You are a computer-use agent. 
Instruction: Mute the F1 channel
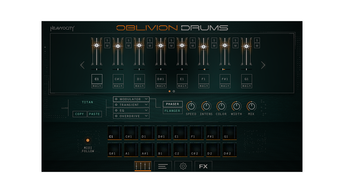pos(214,46)
